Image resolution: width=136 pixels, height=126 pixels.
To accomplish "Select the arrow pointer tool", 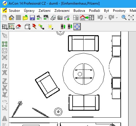I will click(5, 35).
